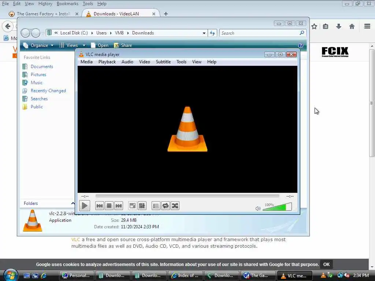Click the Explorer back button
Screen dimensions: 375x281
(x=25, y=33)
